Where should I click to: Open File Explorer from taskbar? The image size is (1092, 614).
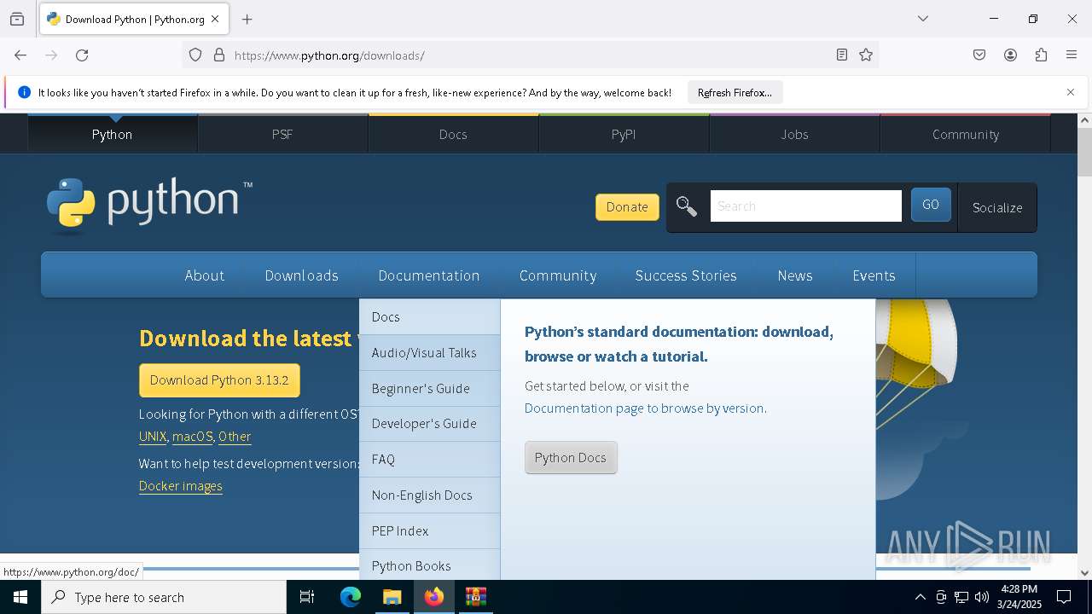(x=392, y=597)
